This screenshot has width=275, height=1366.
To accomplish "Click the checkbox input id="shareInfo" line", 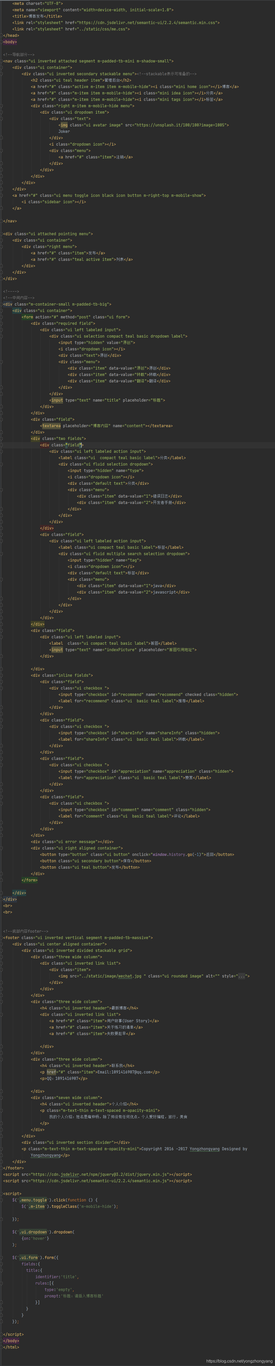I will [x=139, y=733].
